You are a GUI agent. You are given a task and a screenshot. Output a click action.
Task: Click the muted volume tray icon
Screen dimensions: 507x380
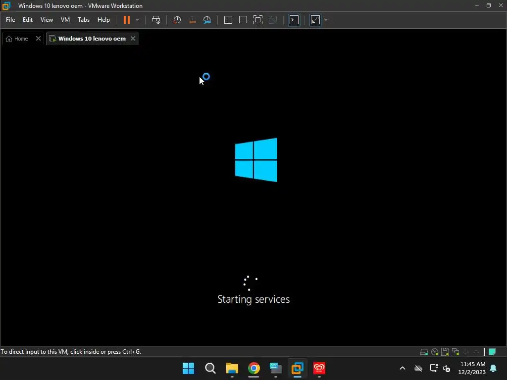447,368
